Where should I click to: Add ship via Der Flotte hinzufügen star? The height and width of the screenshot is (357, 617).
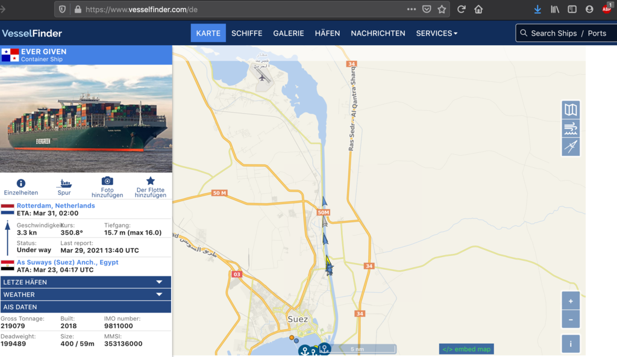150,187
